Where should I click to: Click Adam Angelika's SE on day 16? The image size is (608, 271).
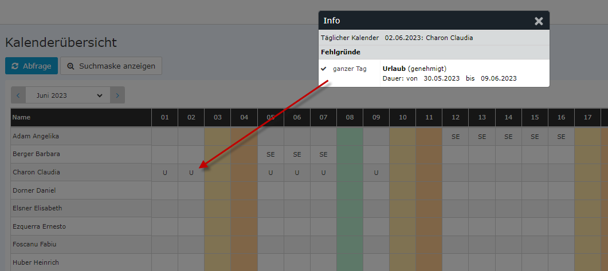pos(561,137)
